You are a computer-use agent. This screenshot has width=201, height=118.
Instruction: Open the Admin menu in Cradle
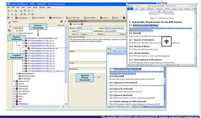35,7
